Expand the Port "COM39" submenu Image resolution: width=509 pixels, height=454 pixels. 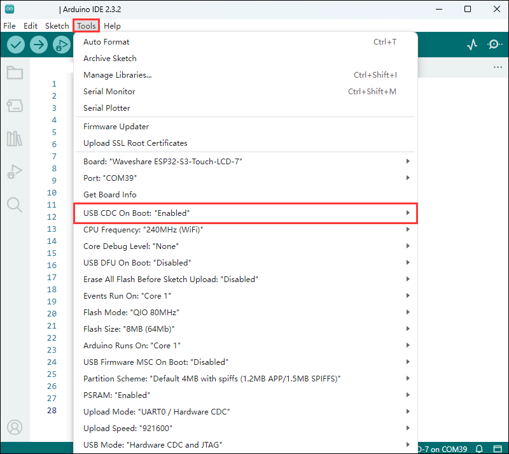(x=246, y=178)
